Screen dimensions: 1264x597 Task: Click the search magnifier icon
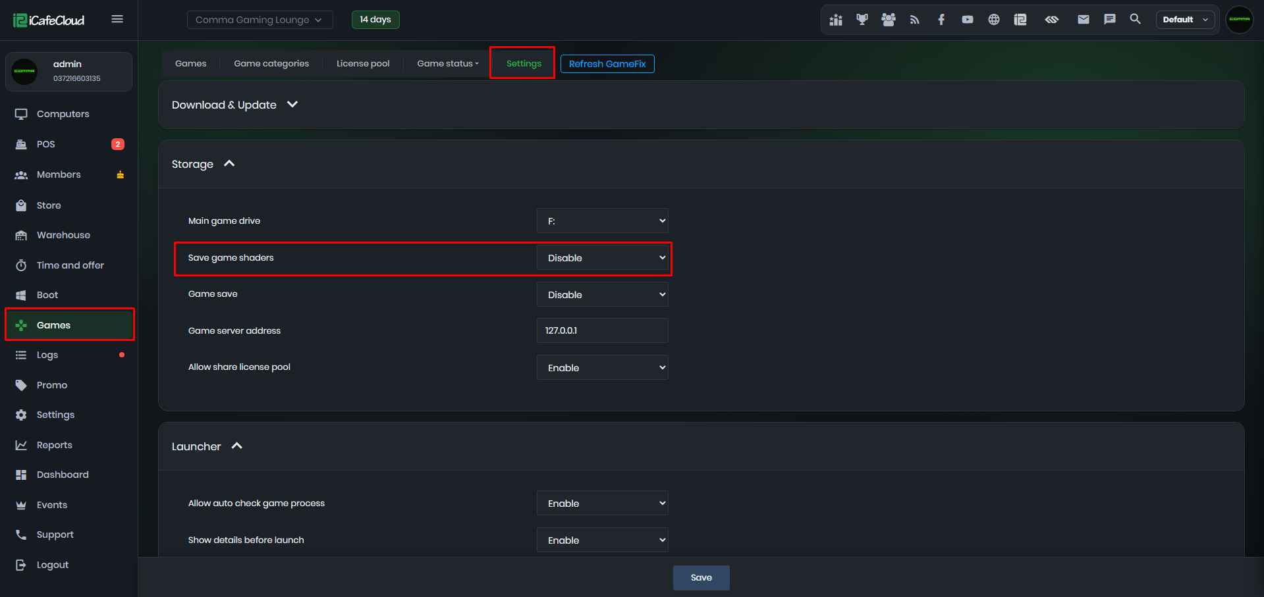[x=1136, y=19]
